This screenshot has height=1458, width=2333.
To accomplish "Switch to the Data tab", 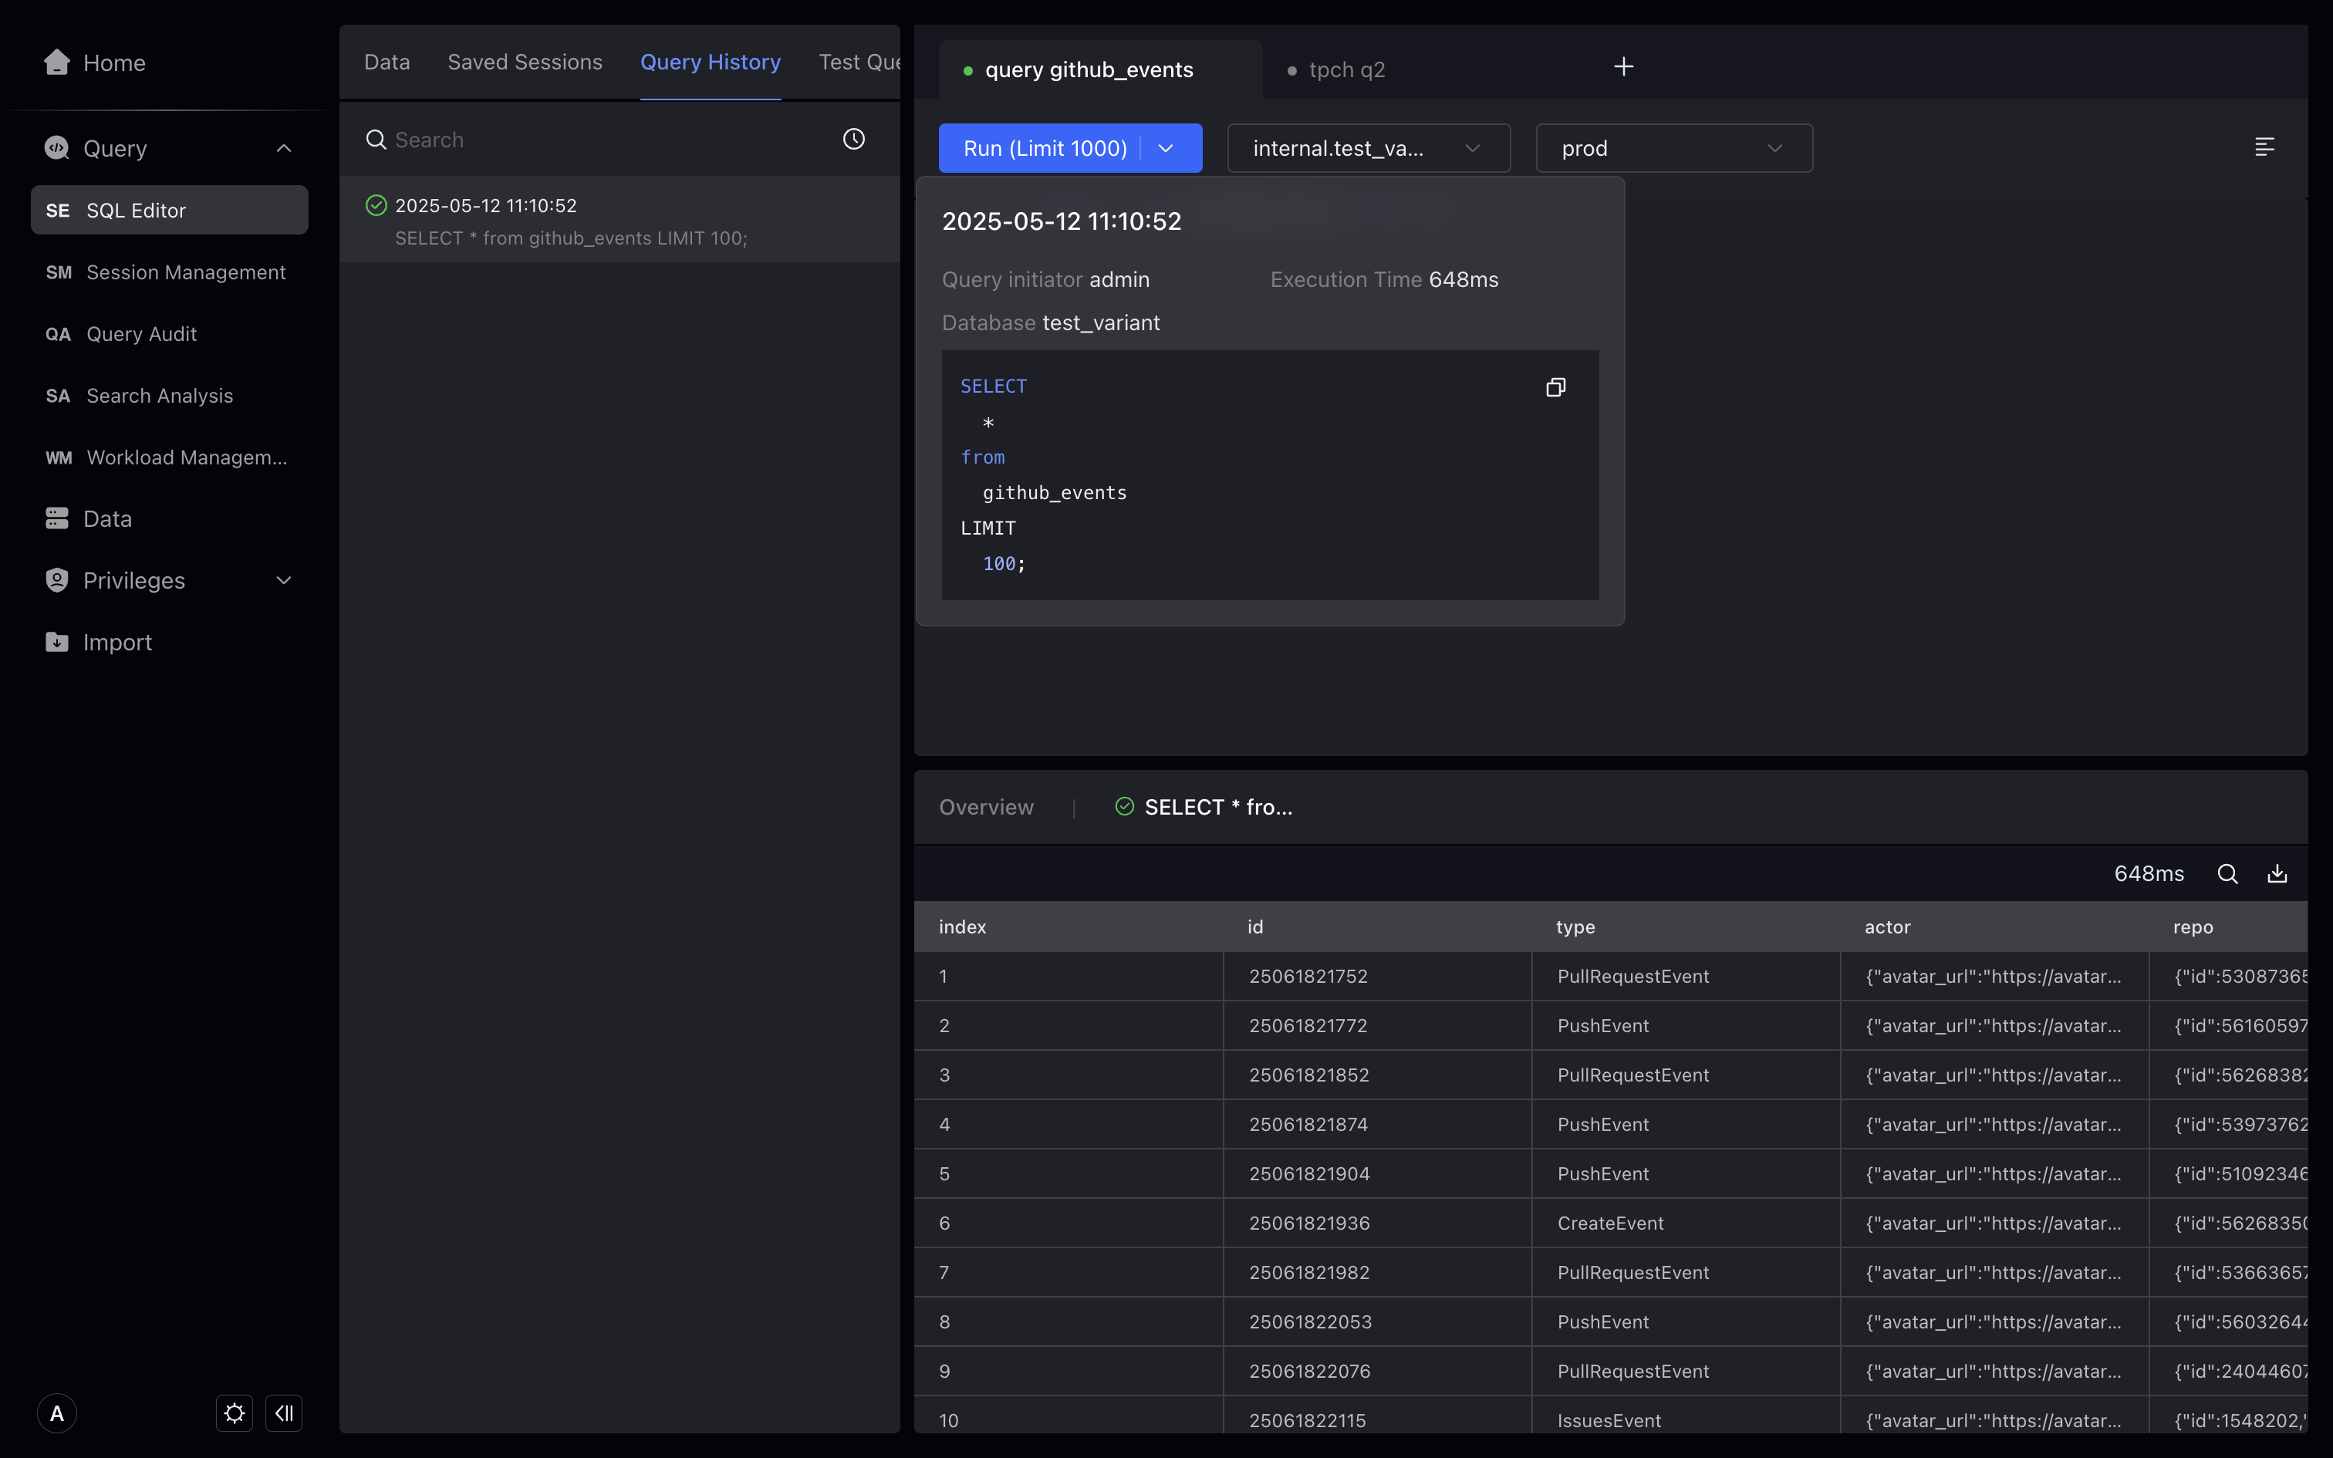I will [x=387, y=62].
